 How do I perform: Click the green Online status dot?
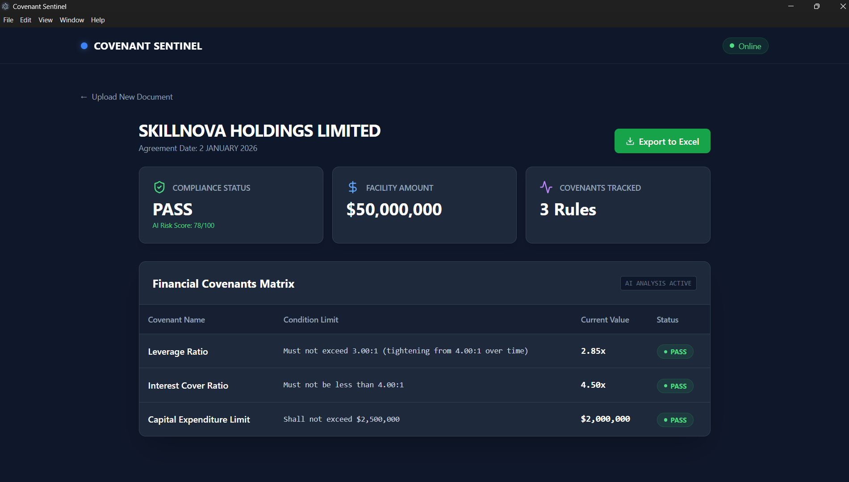tap(732, 46)
